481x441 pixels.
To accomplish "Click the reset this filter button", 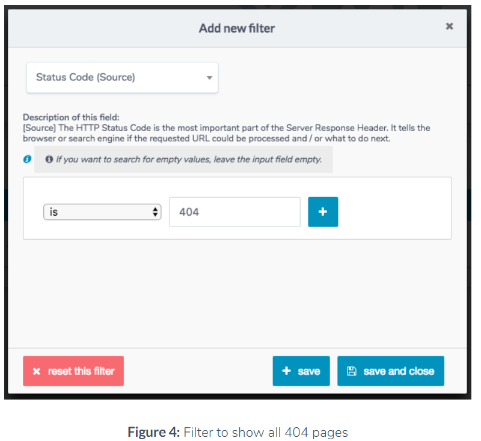I will (73, 371).
